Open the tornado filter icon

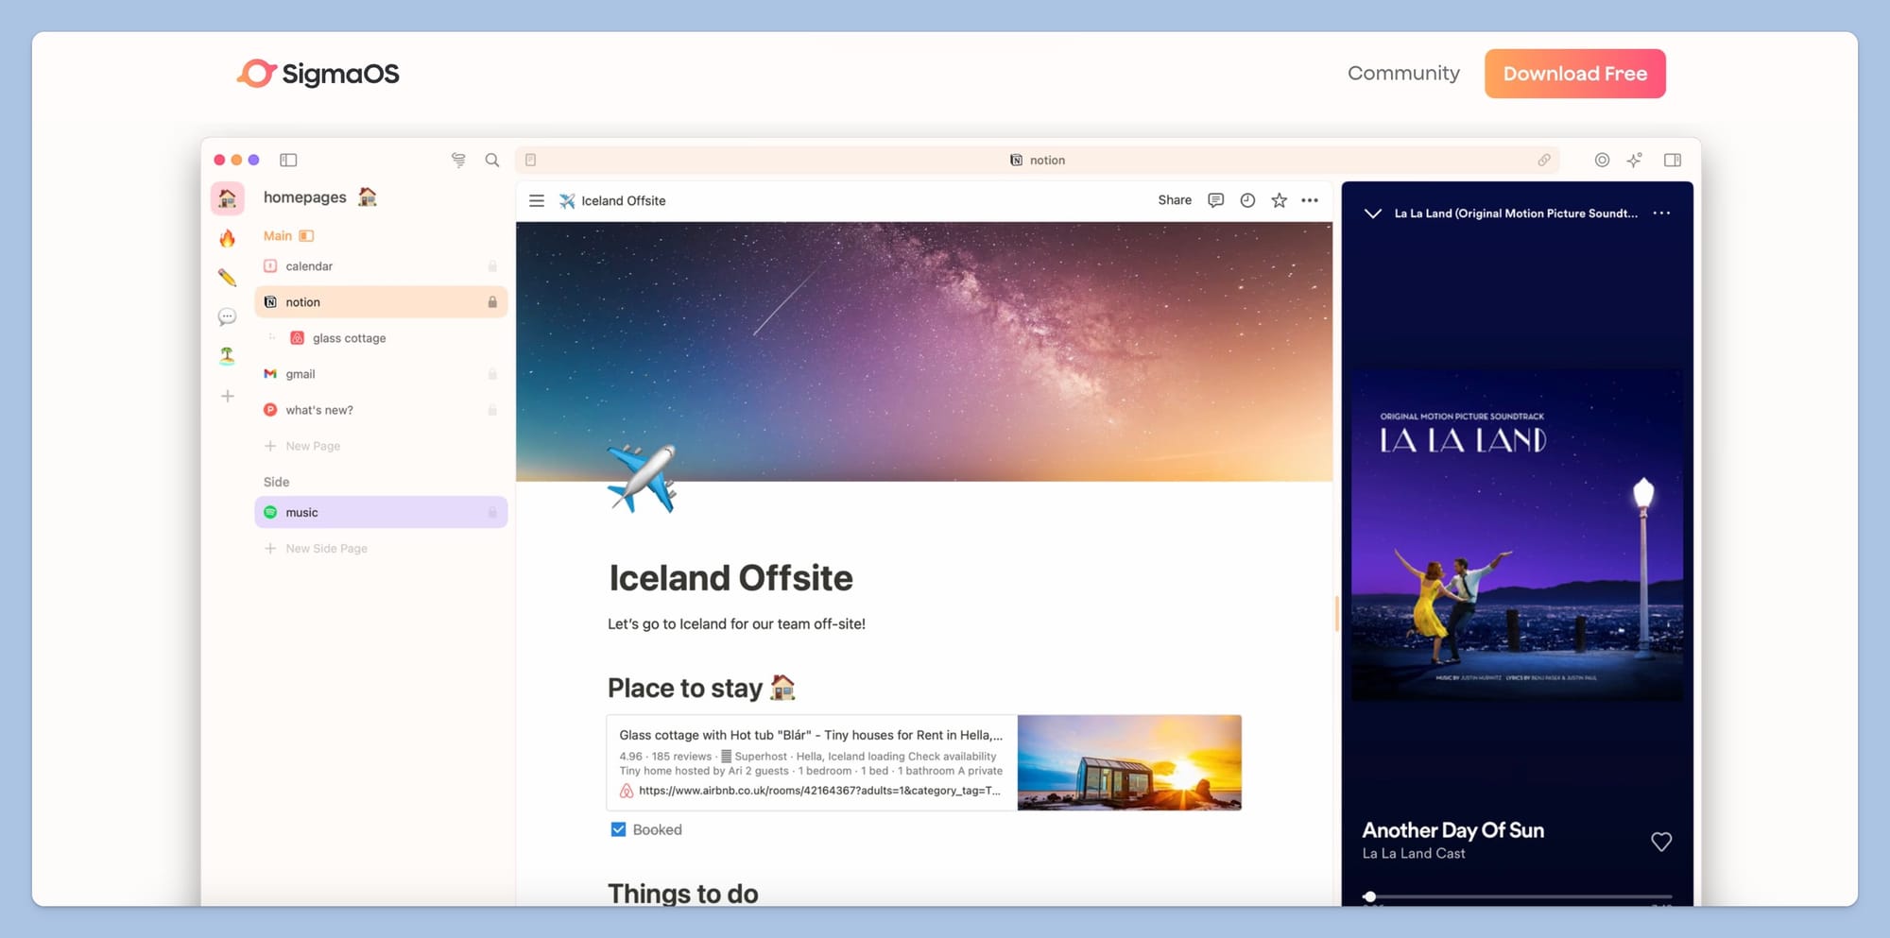point(458,160)
